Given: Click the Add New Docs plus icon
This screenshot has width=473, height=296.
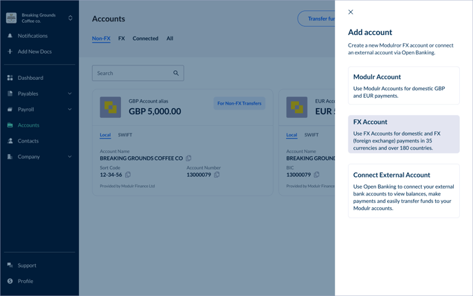Looking at the screenshot, I should [x=10, y=52].
